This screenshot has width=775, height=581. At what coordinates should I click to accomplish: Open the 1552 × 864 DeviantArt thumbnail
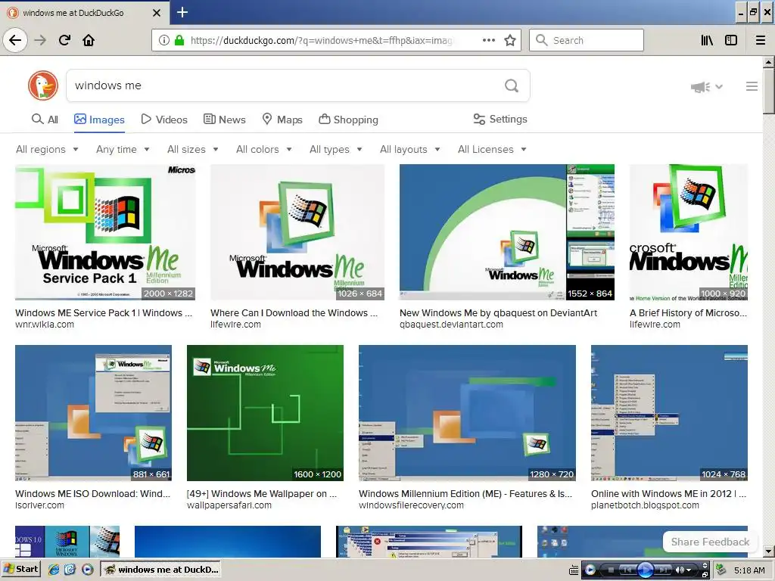click(507, 232)
